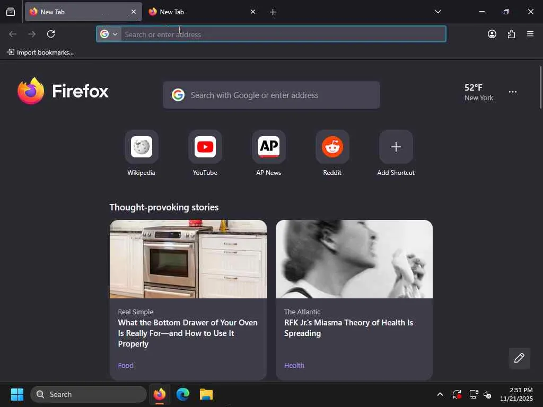The image size is (543, 407).
Task: Click the Food topic link
Action: pos(126,365)
